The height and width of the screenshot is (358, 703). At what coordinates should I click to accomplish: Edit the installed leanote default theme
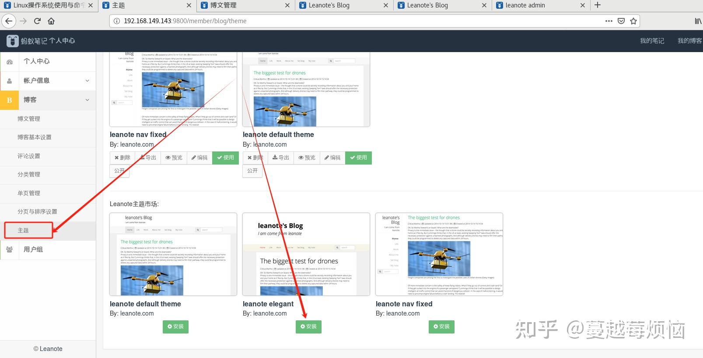332,158
